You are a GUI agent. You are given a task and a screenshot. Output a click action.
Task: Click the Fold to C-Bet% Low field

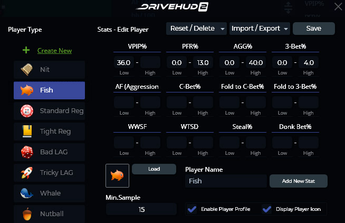[229, 102]
